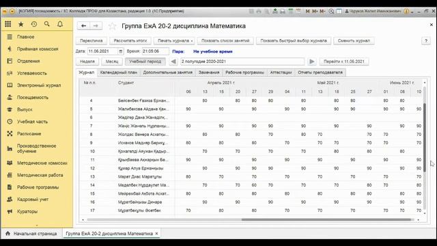Go forward with the right arrow button

96,26
